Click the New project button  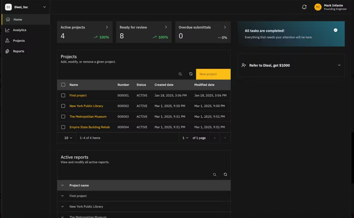click(x=213, y=74)
